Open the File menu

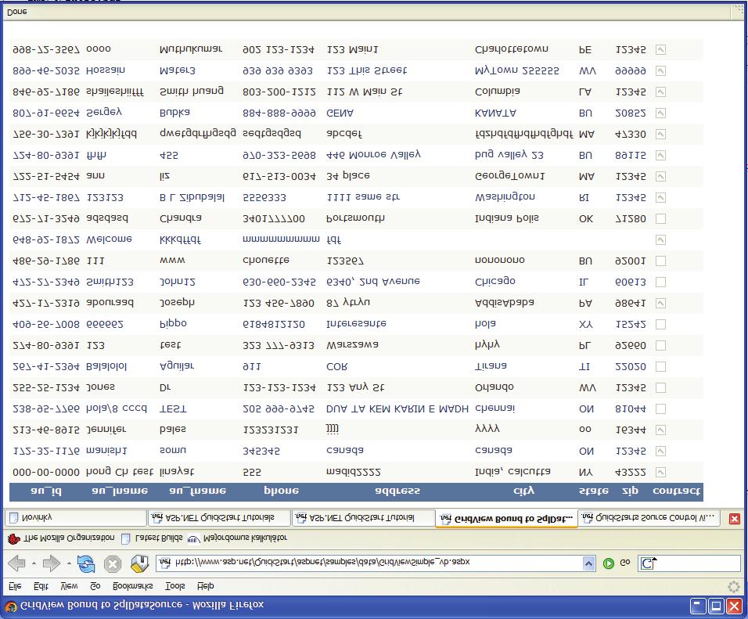[15, 586]
